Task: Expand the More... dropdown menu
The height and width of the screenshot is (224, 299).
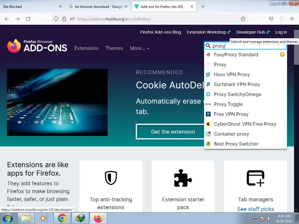Action: point(140,48)
